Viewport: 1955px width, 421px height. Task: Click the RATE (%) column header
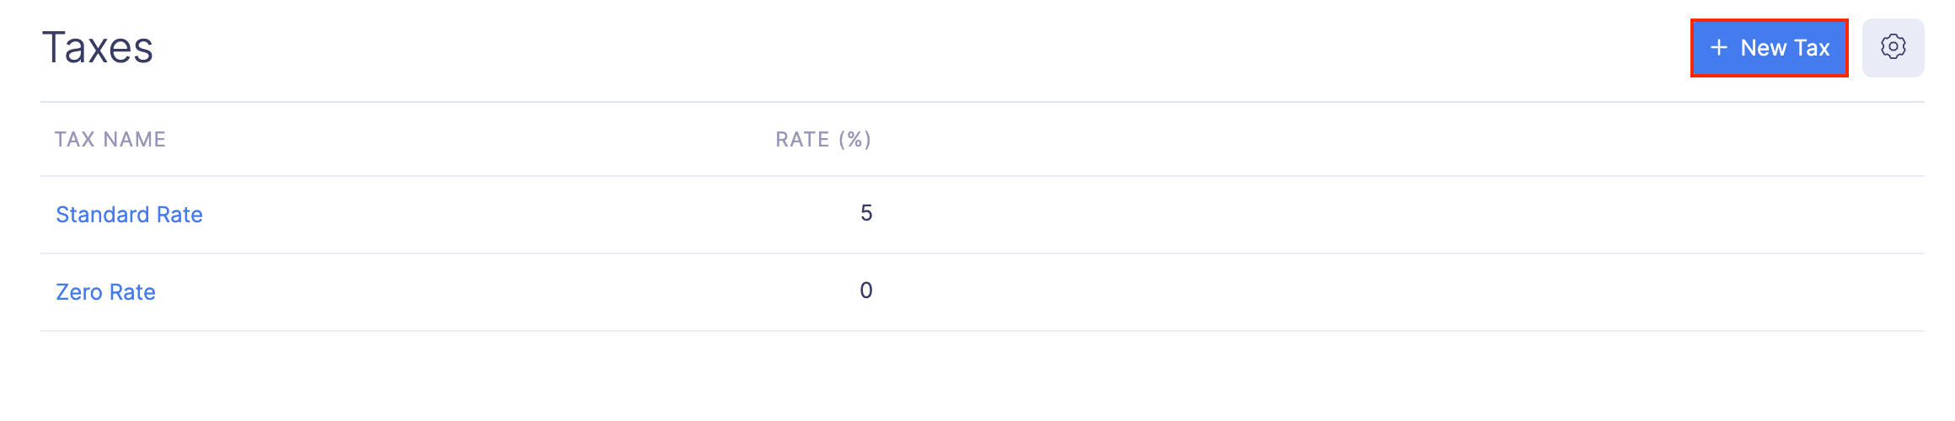(822, 139)
